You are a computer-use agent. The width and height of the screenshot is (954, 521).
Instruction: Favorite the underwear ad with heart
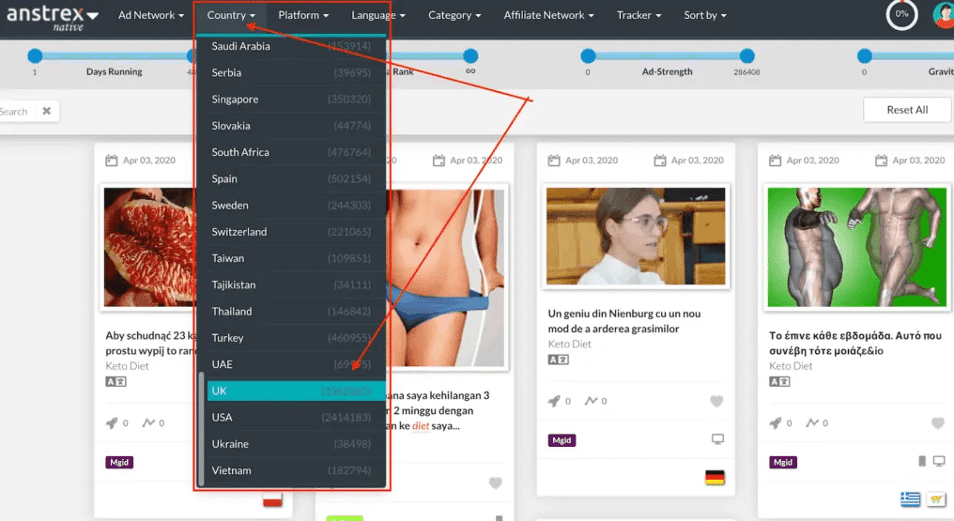(x=495, y=483)
